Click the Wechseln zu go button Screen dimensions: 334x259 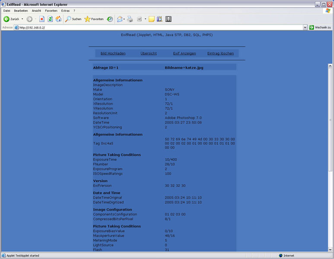click(320, 27)
